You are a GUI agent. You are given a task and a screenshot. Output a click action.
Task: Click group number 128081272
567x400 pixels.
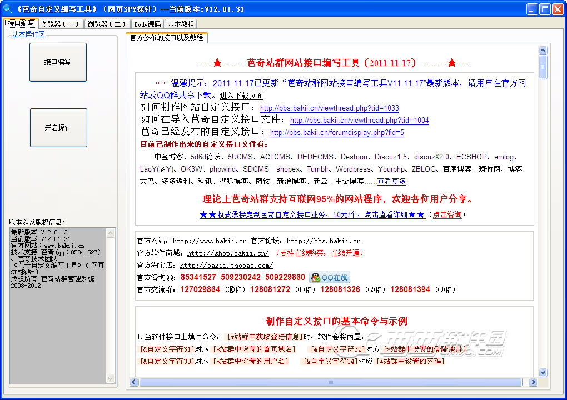(270, 289)
